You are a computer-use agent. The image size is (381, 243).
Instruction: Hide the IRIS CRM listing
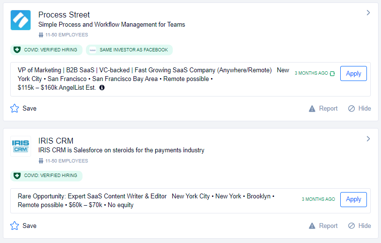[359, 226]
